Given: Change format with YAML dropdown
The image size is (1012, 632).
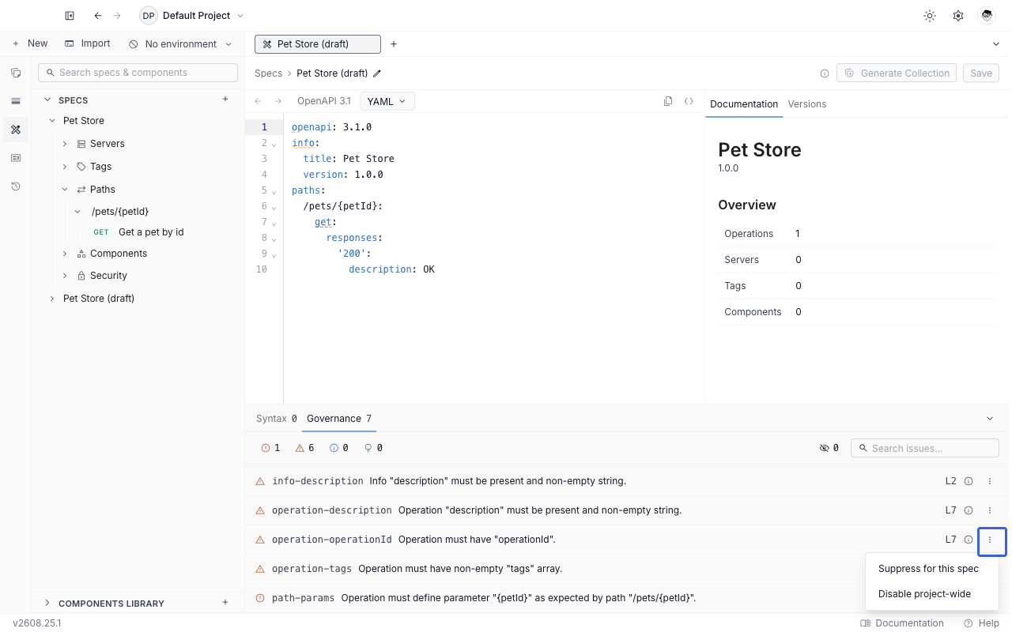Looking at the screenshot, I should point(387,101).
